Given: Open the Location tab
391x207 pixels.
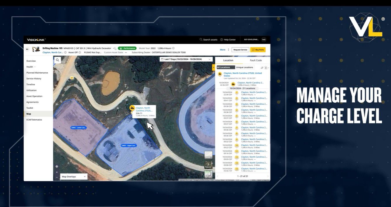Looking at the screenshot, I should 228,60.
